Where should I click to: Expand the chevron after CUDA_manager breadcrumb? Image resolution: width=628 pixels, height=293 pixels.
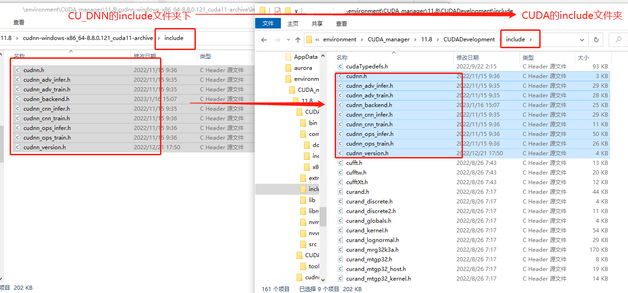pos(416,39)
